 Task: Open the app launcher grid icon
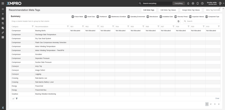[3, 3]
